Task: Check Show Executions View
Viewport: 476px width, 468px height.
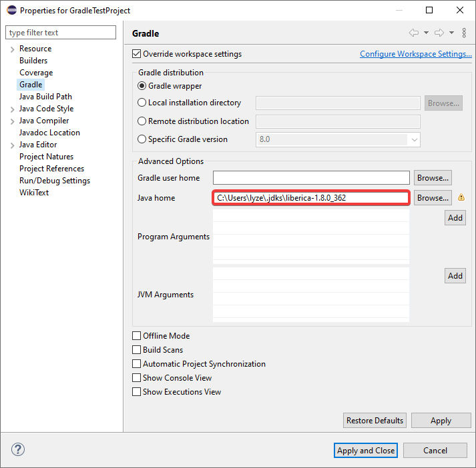Action: (137, 391)
